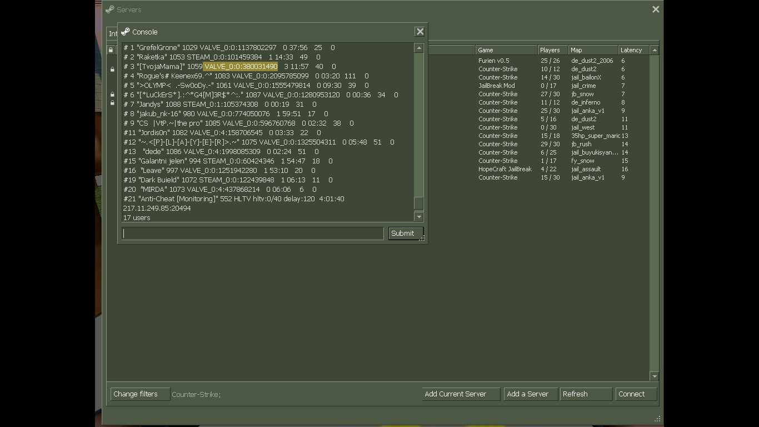Screen dimensions: 759x427
Task: Click console line for GrefelGrone
Action: [x=229, y=48]
